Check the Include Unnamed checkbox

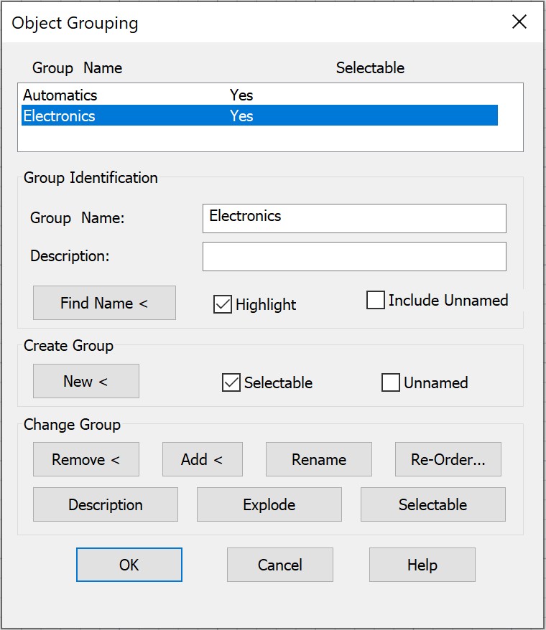pyautogui.click(x=376, y=301)
